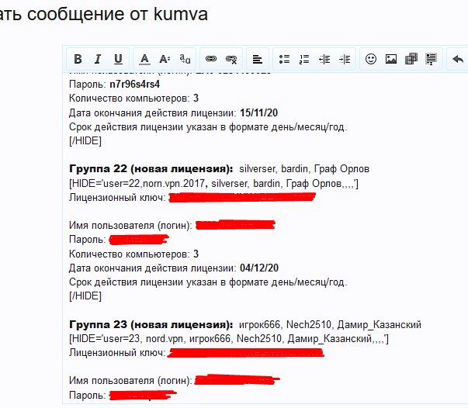Click 'Имя пользователя (логин):' label in Группа 23
468x408 pixels.
pyautogui.click(x=130, y=380)
